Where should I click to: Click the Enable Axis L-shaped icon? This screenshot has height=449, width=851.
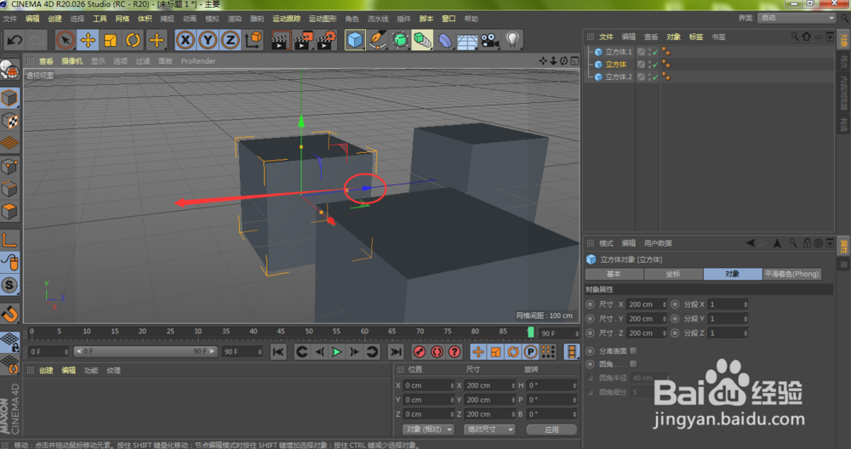[x=9, y=240]
